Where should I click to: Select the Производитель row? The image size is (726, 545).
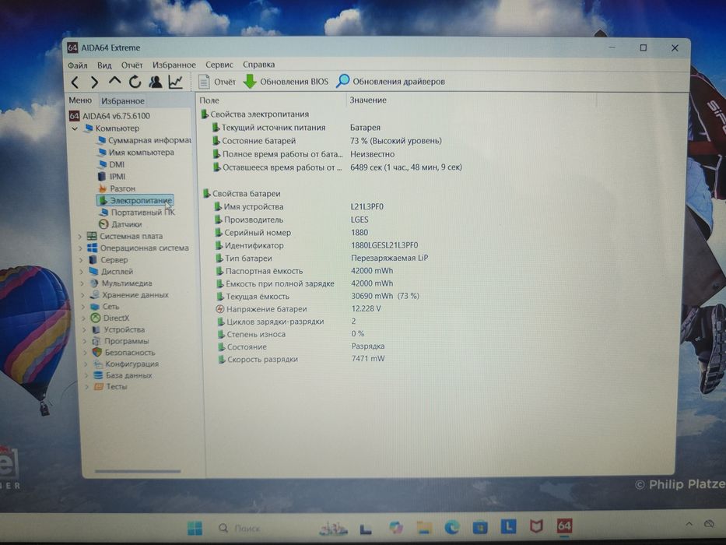pos(292,220)
